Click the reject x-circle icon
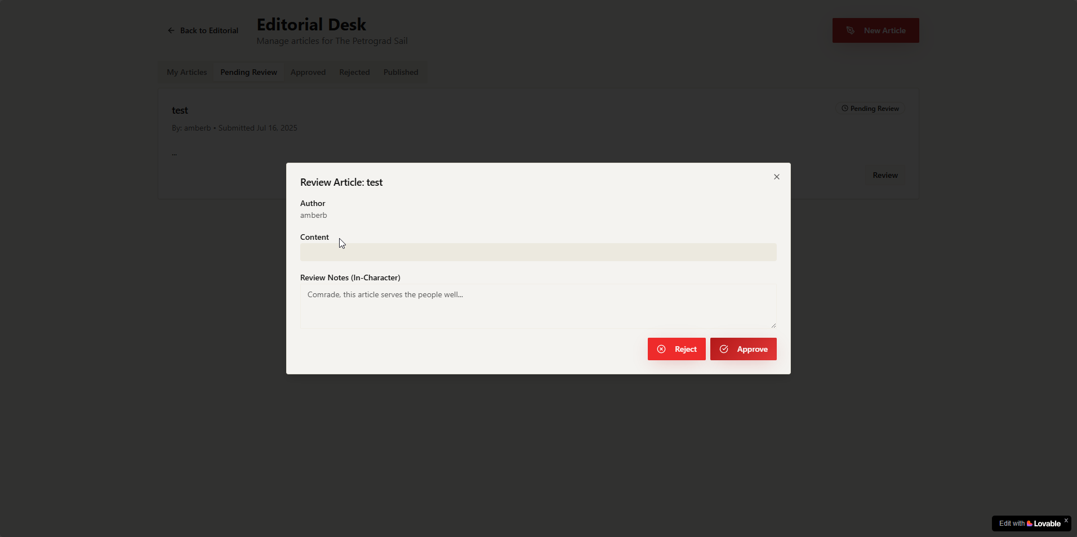Viewport: 1077px width, 537px height. 661,349
